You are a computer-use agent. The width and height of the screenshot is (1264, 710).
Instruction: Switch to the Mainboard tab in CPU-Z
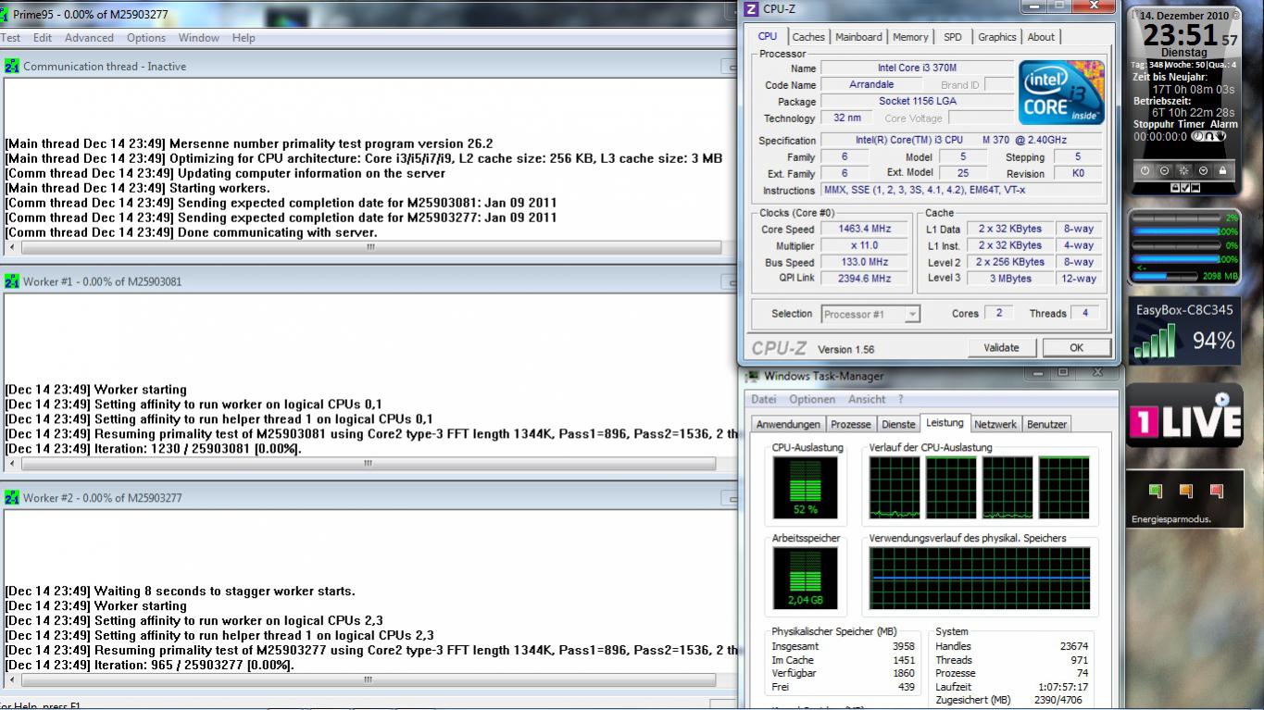[x=858, y=37]
